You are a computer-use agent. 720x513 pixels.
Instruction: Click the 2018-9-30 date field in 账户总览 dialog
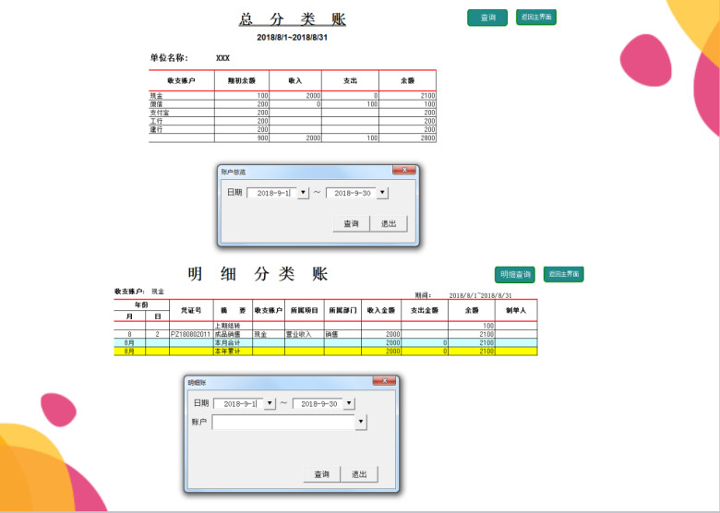[x=352, y=193]
